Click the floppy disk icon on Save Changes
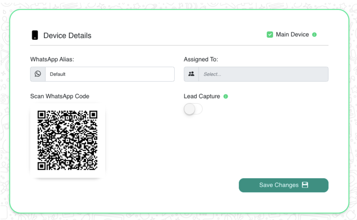 click(x=305, y=185)
